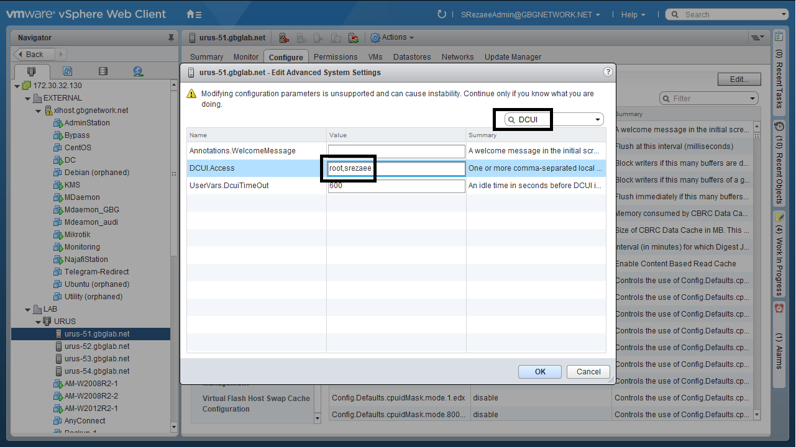796x447 pixels.
Task: Click the vSphere home menu icon
Action: 193,14
